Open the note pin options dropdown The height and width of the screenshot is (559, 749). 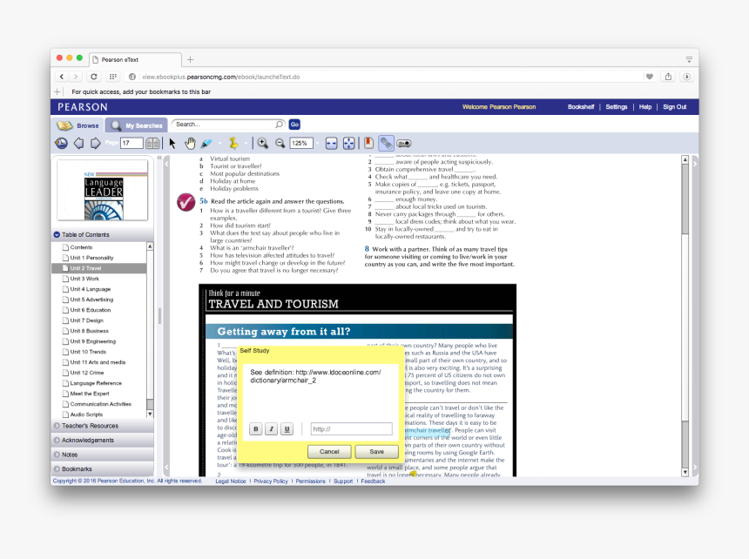[x=246, y=143]
